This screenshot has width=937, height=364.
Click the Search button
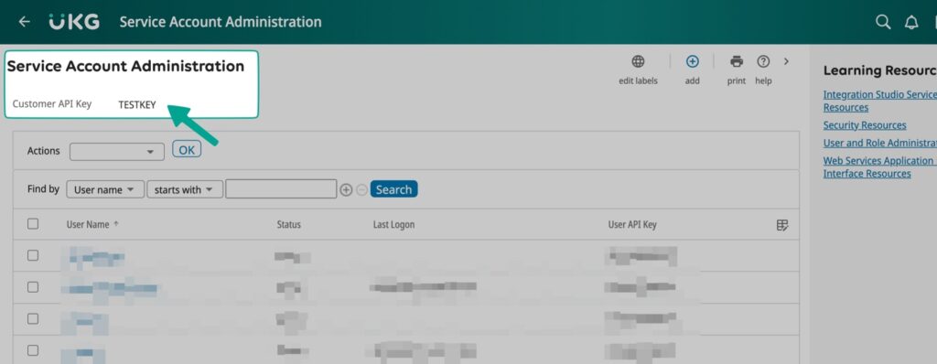393,189
